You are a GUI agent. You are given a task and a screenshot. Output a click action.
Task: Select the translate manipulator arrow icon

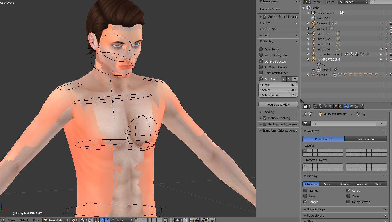coord(102,220)
